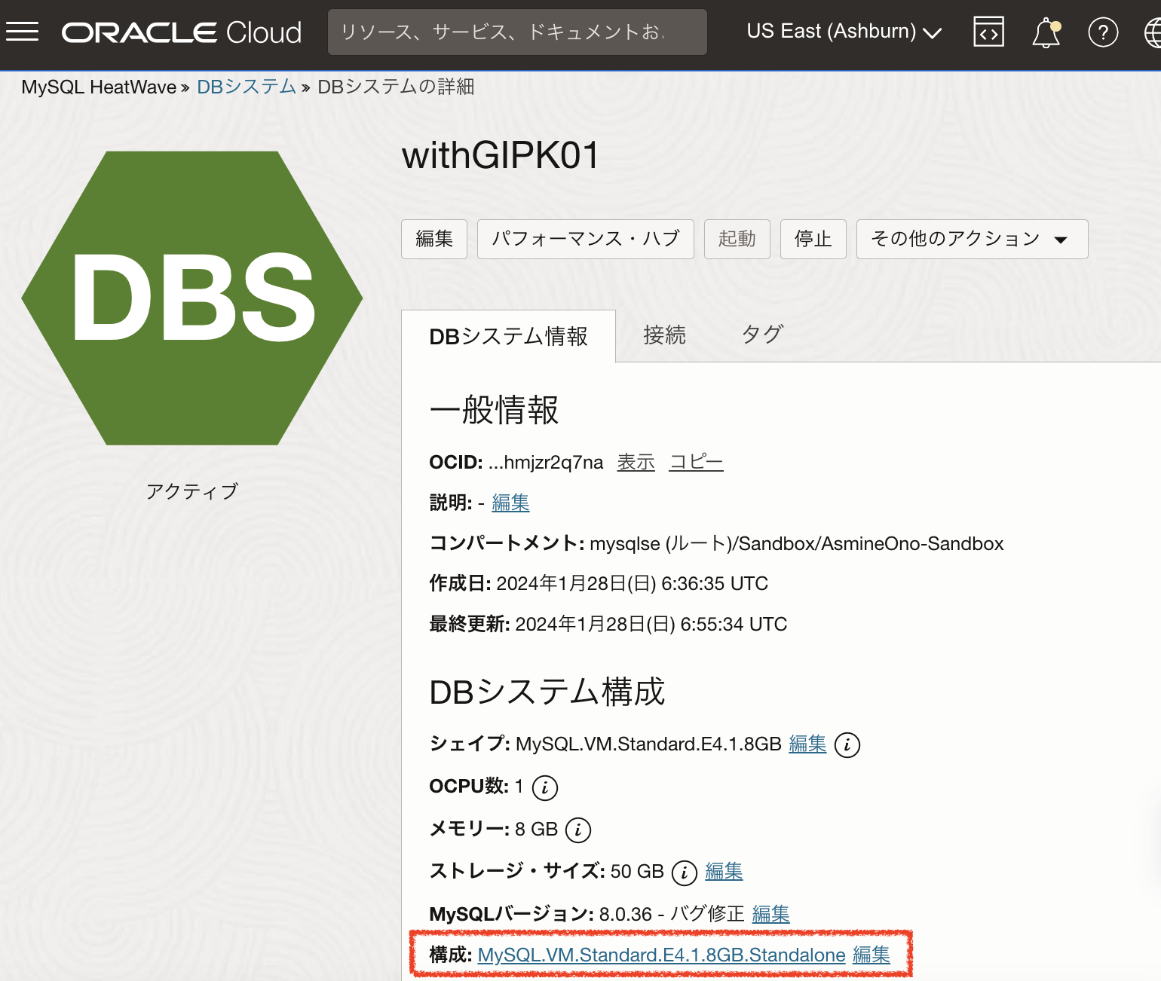Image resolution: width=1161 pixels, height=981 pixels.
Task: Click 編集 next to ストレージ・サイズ
Action: 724,872
